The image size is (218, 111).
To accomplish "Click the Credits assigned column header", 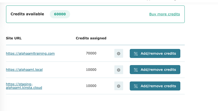I will click(91, 38).
